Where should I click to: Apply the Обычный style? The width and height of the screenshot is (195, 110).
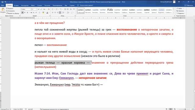click(81, 11)
